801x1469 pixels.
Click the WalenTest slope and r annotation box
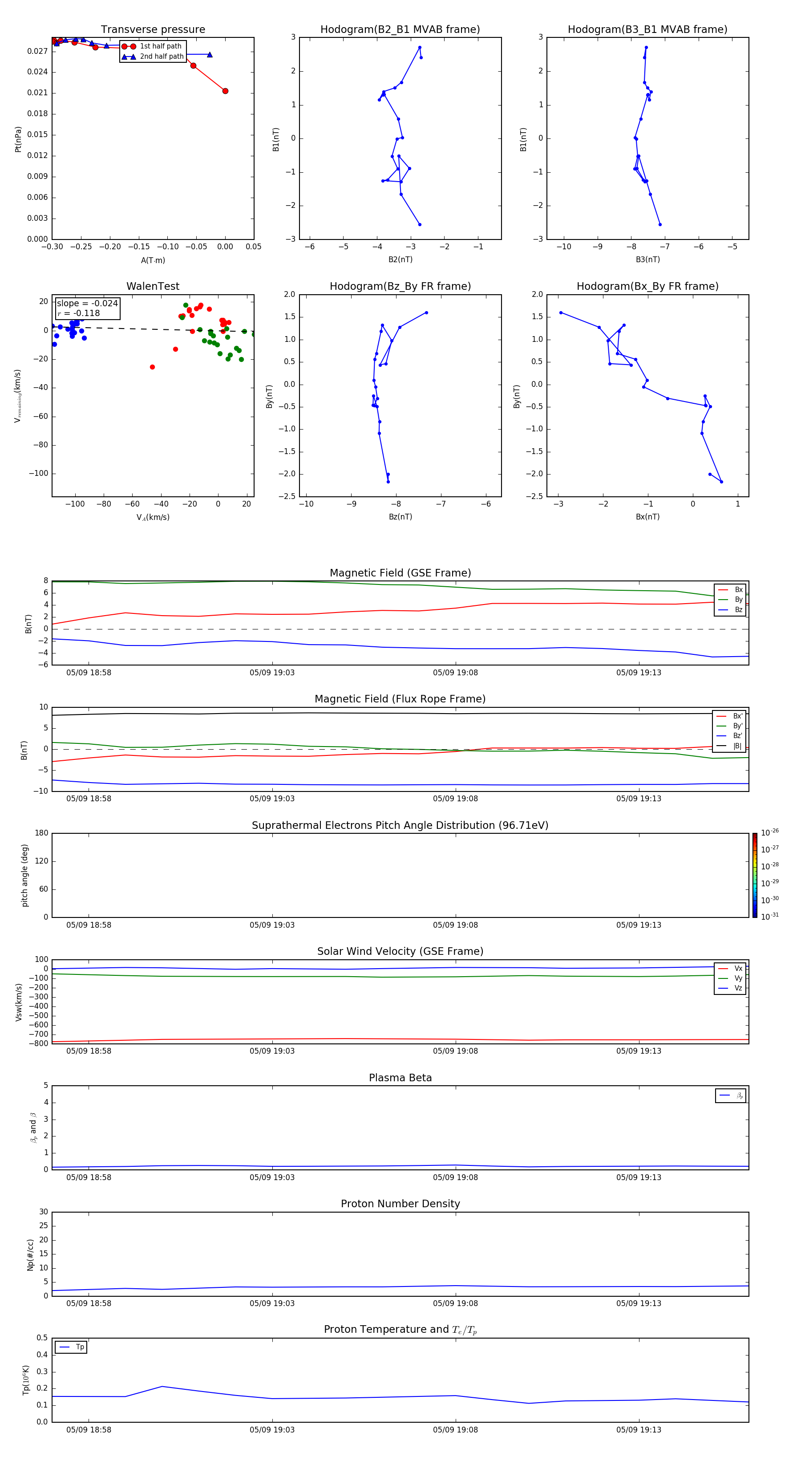point(87,308)
